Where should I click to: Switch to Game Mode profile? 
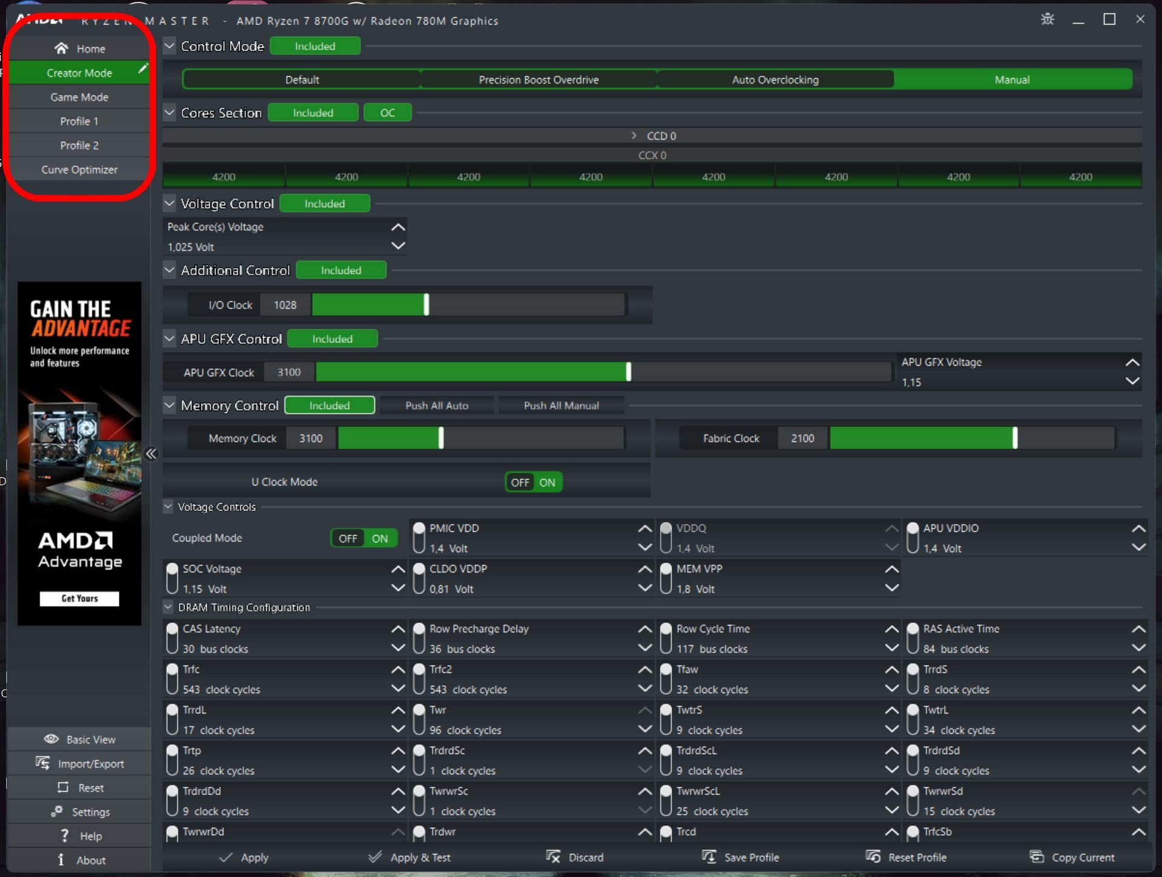click(x=79, y=97)
